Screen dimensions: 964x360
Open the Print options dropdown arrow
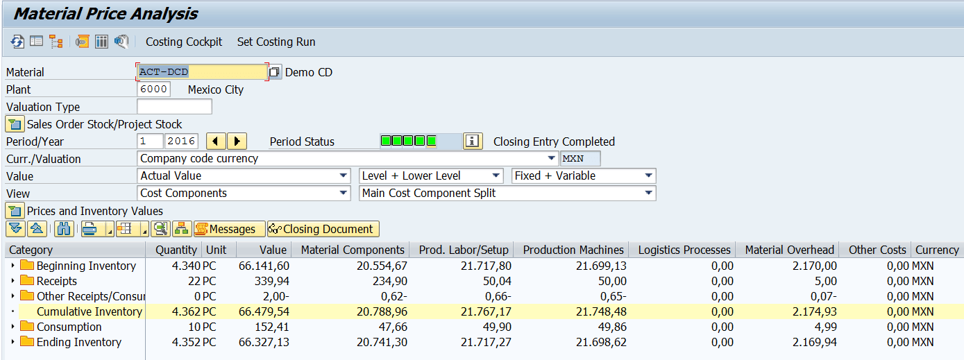coord(109,230)
